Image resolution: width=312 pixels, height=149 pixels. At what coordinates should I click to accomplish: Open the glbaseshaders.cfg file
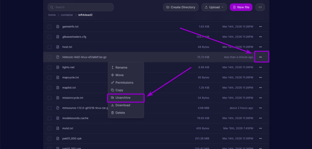coord(74,37)
